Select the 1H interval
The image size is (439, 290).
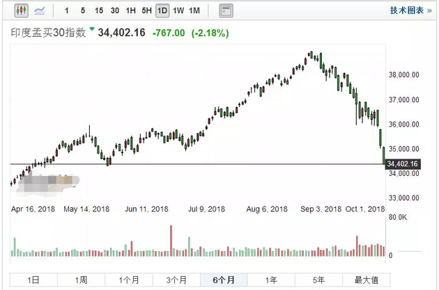coord(130,10)
